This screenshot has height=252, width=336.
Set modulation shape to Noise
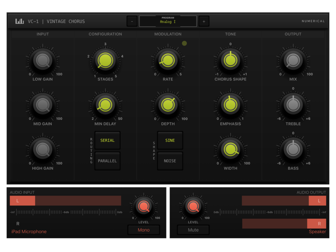170,161
